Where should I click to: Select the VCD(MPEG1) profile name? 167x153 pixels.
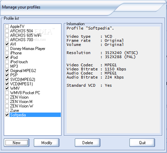pyautogui.click(x=22, y=84)
